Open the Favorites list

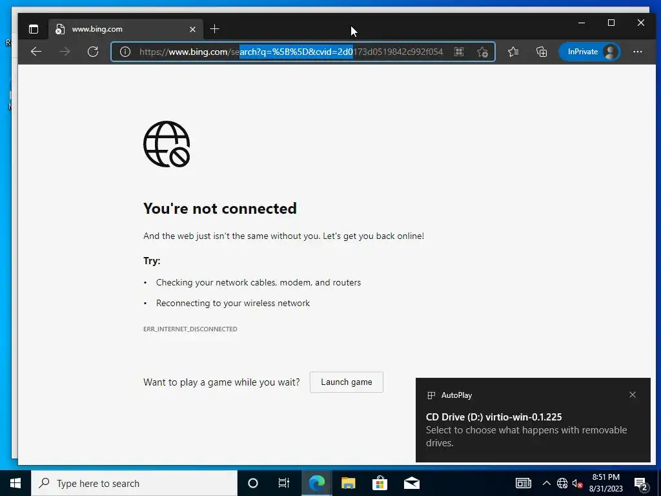[513, 52]
